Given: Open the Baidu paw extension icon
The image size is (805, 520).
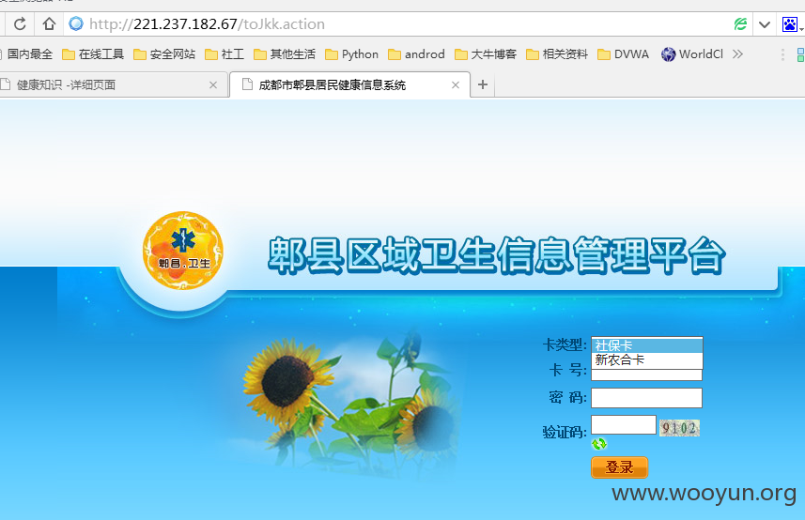Looking at the screenshot, I should tap(790, 24).
